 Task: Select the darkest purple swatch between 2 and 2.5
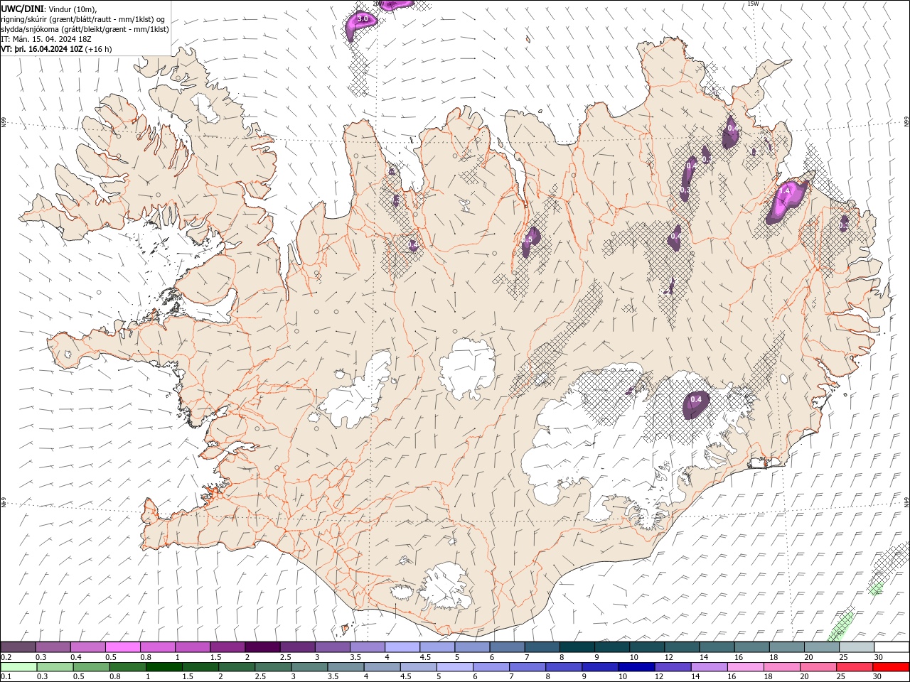(x=262, y=647)
